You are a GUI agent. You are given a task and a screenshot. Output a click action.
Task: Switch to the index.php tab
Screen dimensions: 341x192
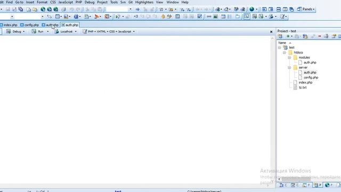click(10, 25)
